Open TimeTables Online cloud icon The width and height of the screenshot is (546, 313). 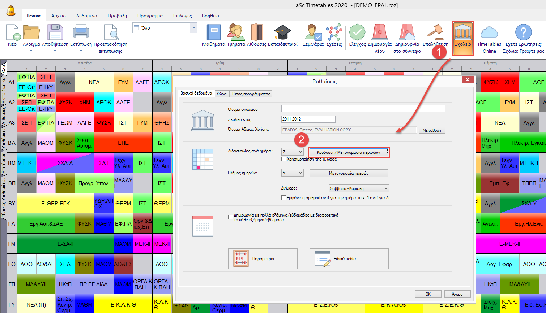[x=489, y=33]
